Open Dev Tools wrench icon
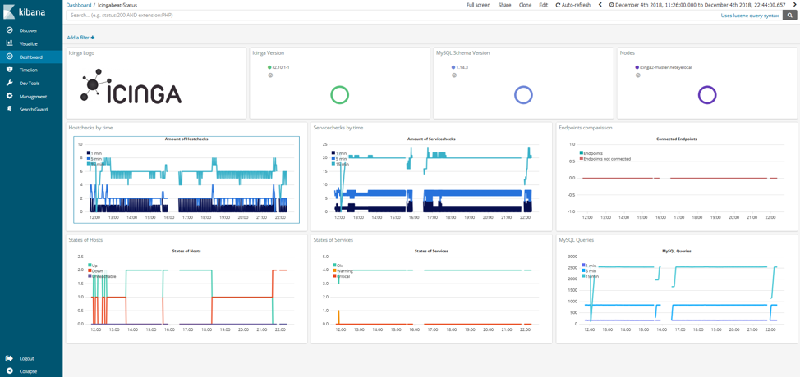This screenshot has width=800, height=377. click(x=9, y=83)
